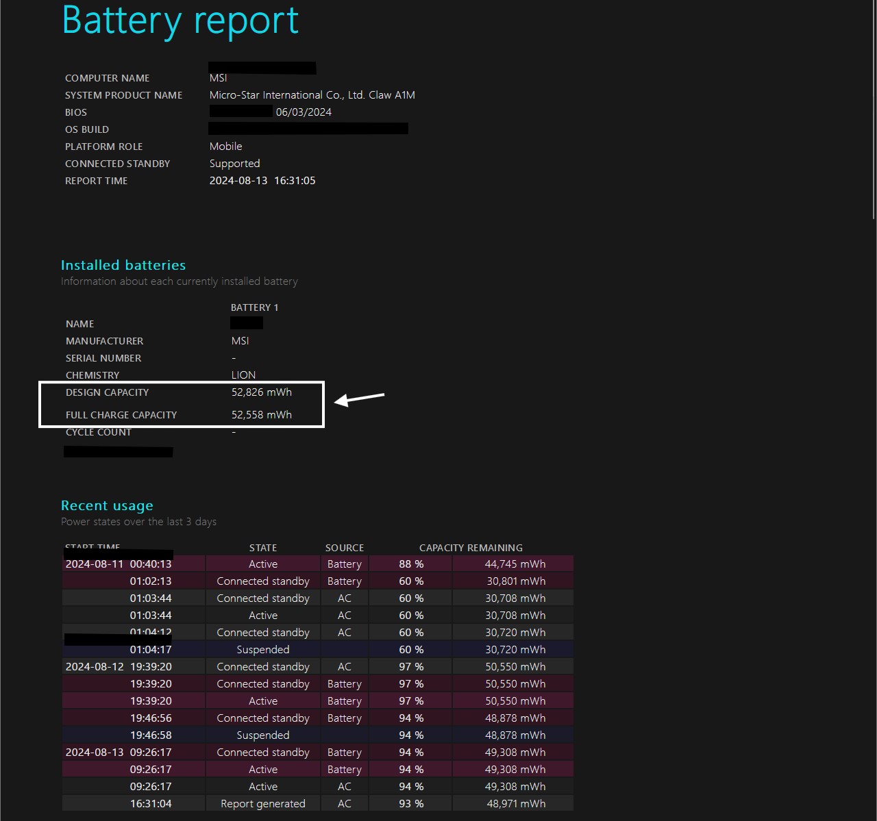Click the "Battery report" page title
The width and height of the screenshot is (877, 821).
coord(180,21)
